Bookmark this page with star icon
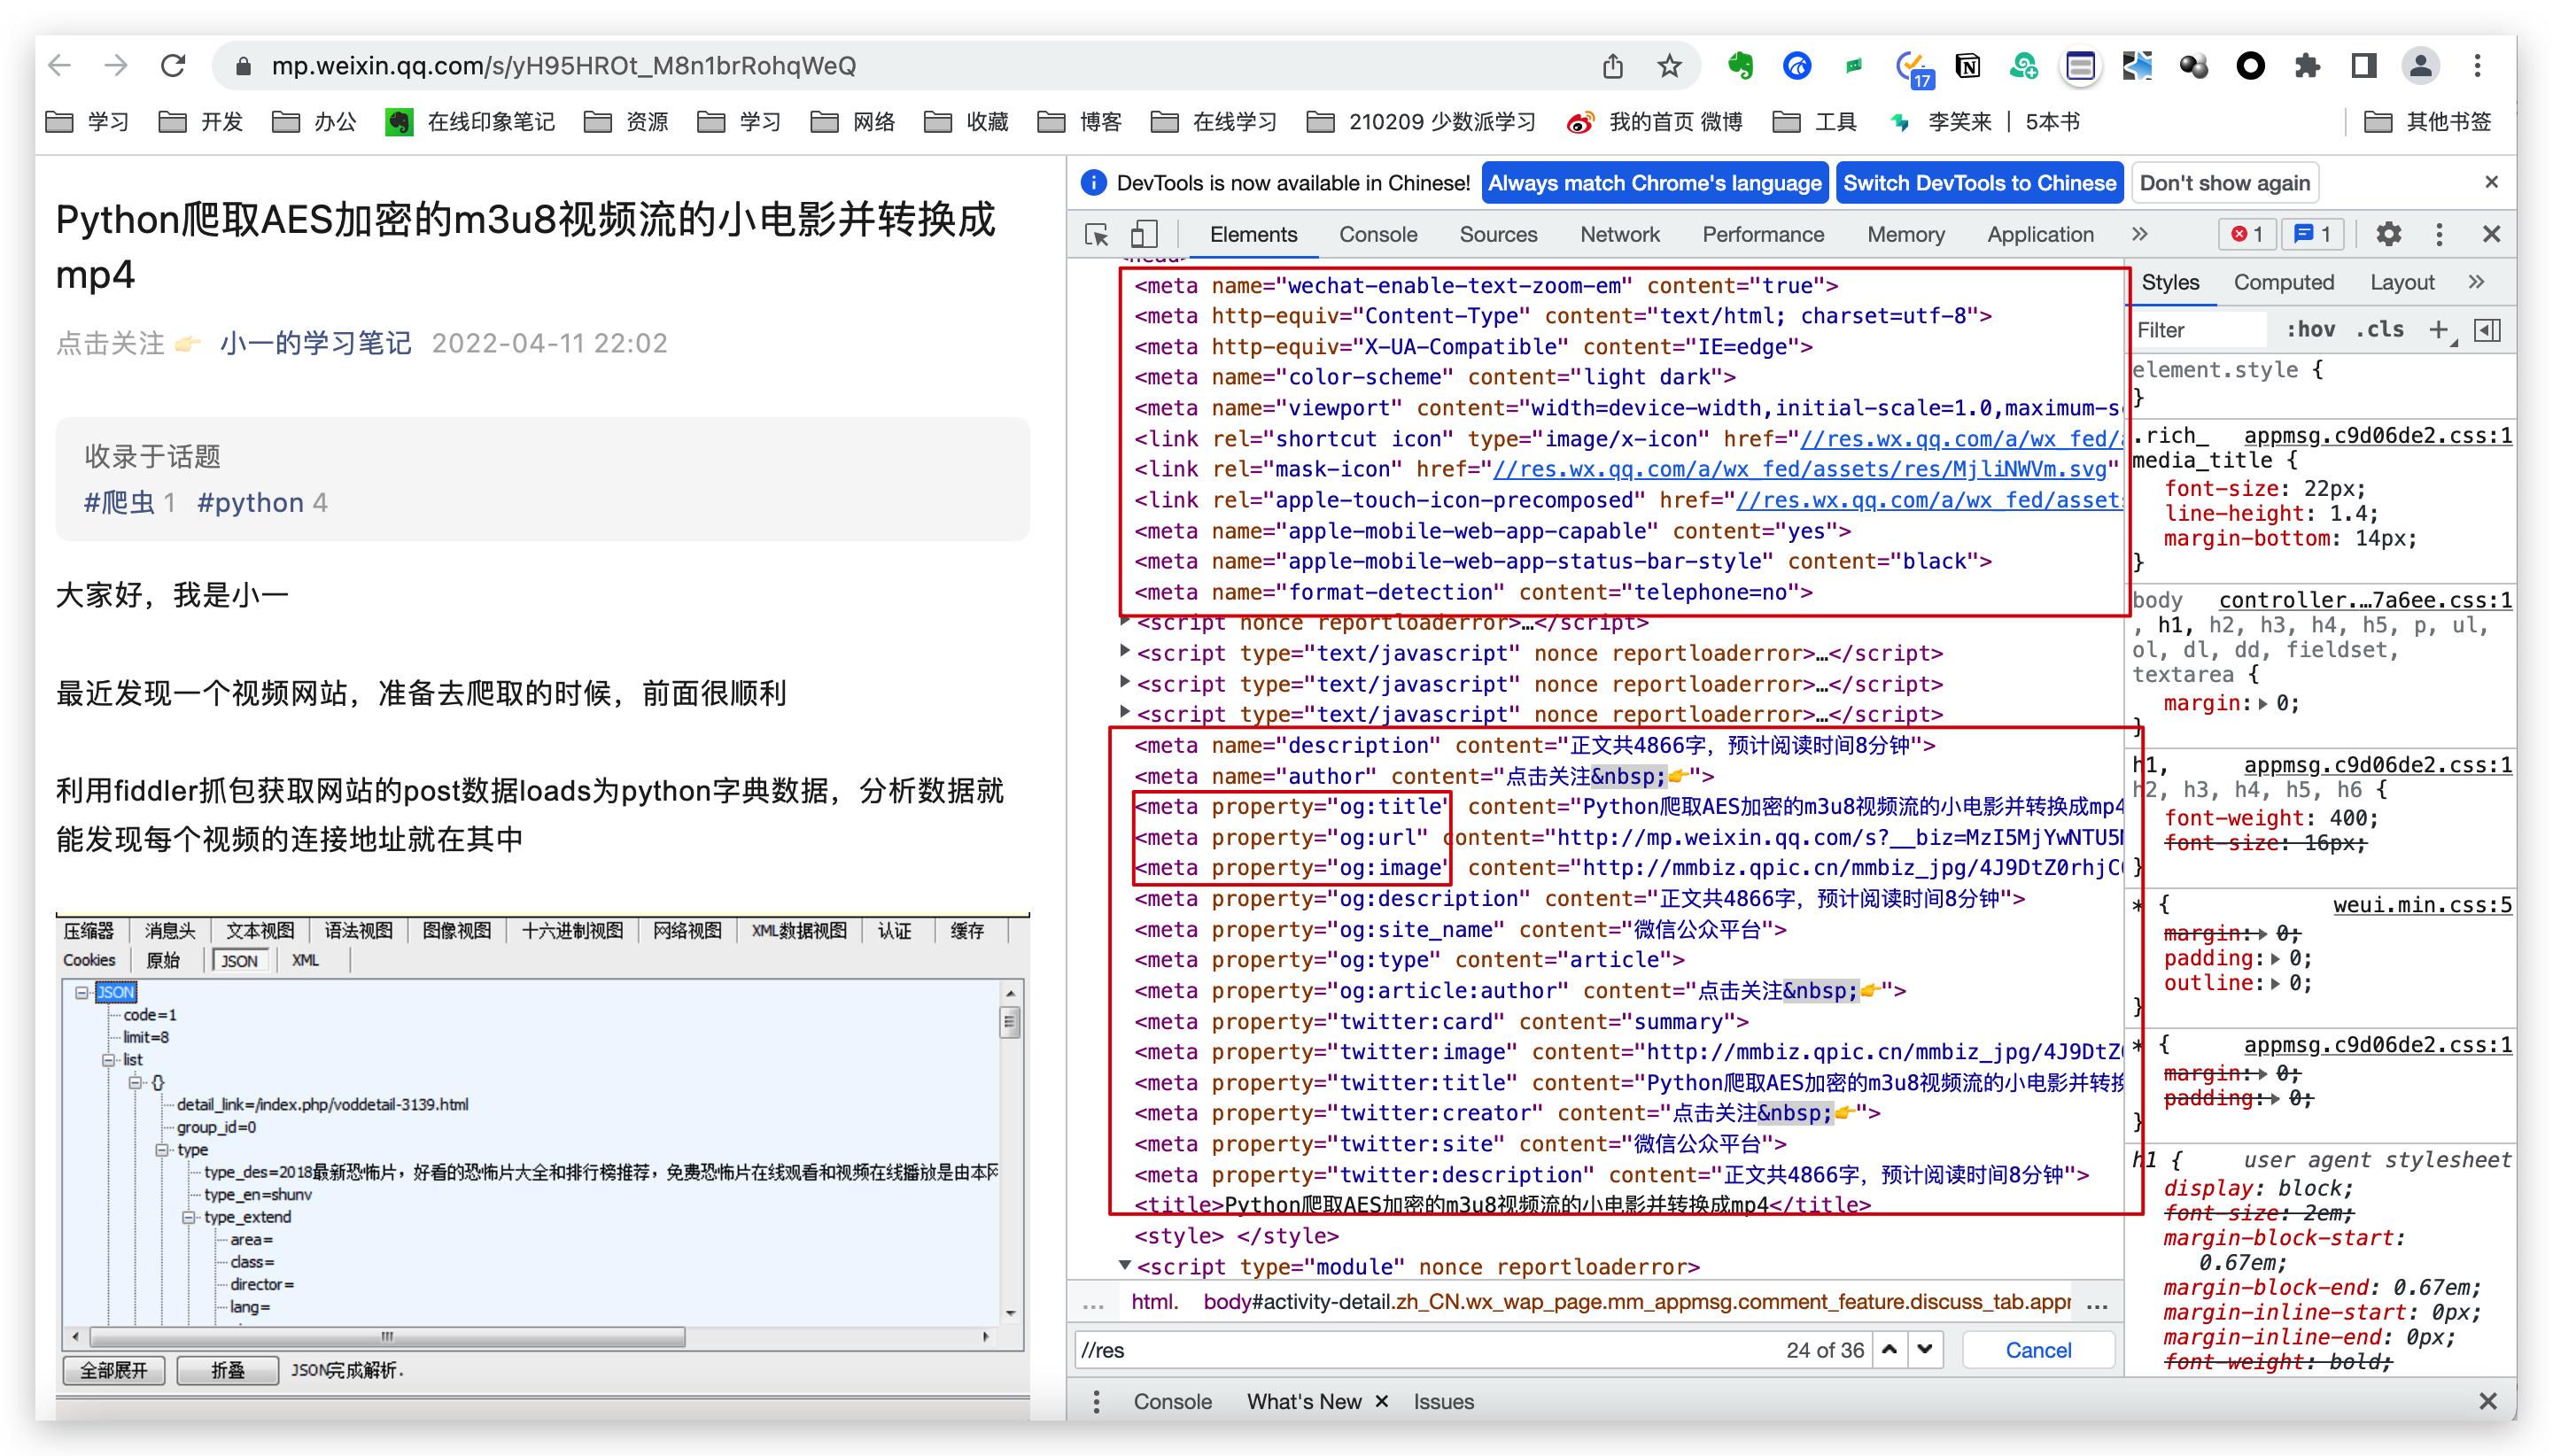The height and width of the screenshot is (1456, 2553). [1669, 67]
